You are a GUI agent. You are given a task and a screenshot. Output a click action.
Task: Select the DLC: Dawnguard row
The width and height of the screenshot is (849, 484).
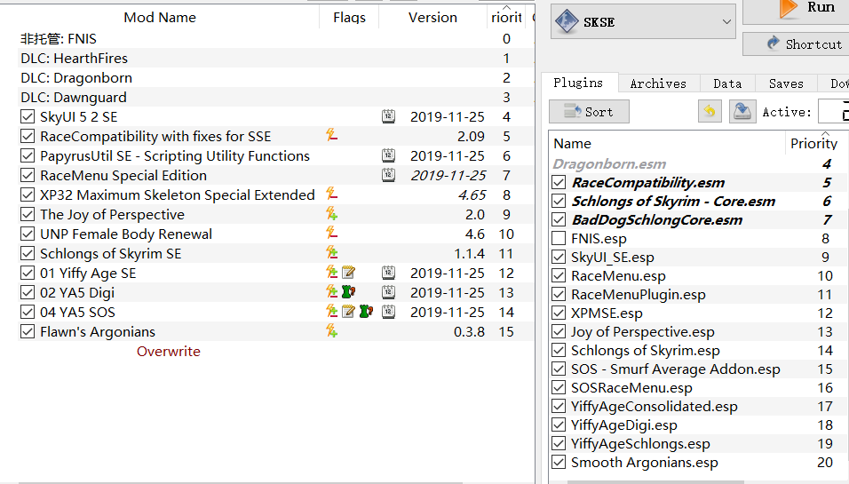pyautogui.click(x=276, y=97)
